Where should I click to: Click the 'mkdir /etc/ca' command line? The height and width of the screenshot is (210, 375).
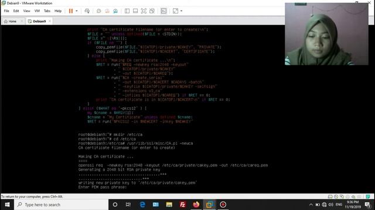[110, 135]
